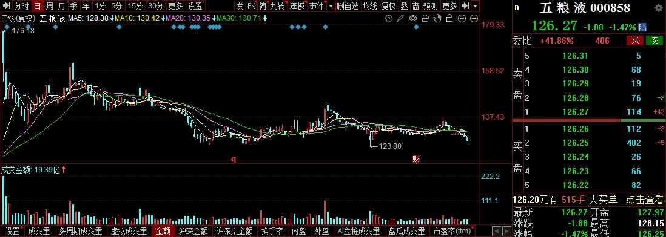Click the first blue diamond event marker
666x237 pixels.
(x=5, y=27)
